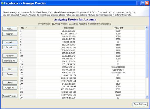Select proxy host 14.139.59.198
Viewport: 150px width, 109px height.
(68, 84)
